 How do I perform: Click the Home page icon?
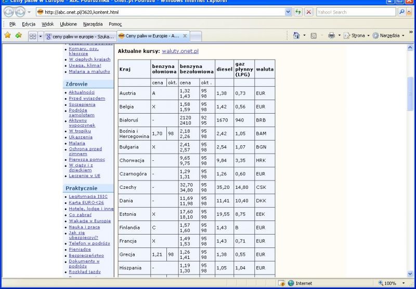296,35
